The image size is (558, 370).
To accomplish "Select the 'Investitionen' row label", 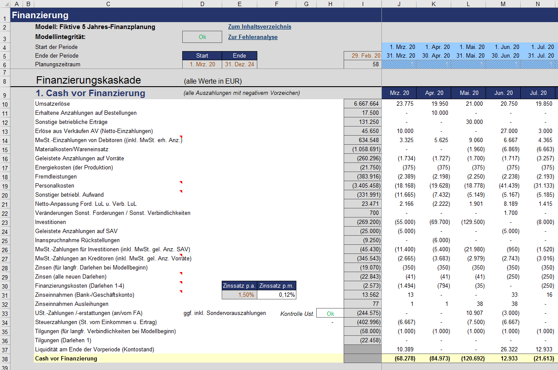I will [x=50, y=222].
